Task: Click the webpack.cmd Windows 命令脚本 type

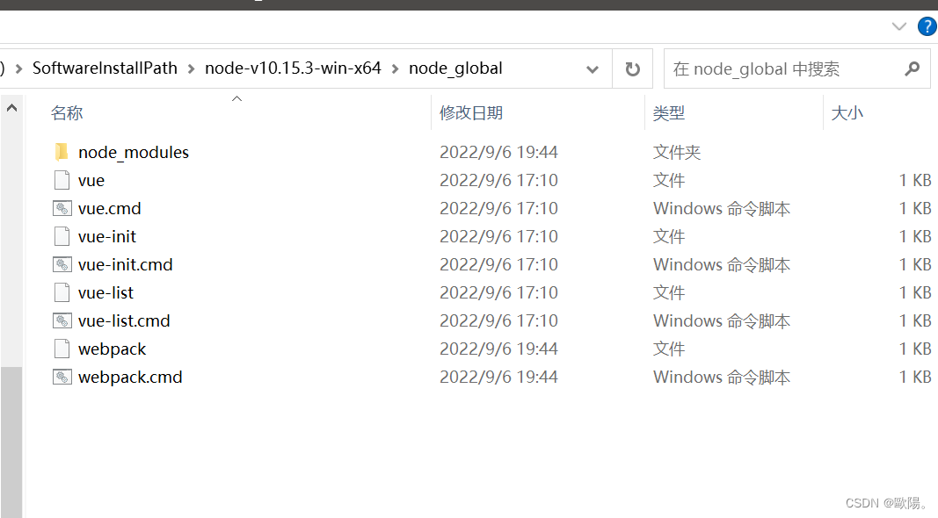Action: point(722,377)
